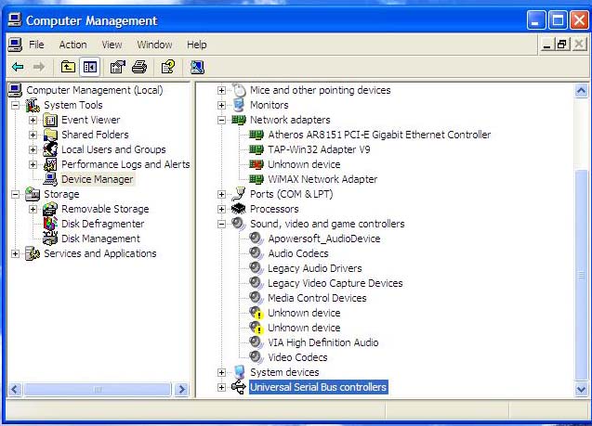Select TAP-Win32 Adapter V9
The height and width of the screenshot is (426, 592).
pos(319,149)
